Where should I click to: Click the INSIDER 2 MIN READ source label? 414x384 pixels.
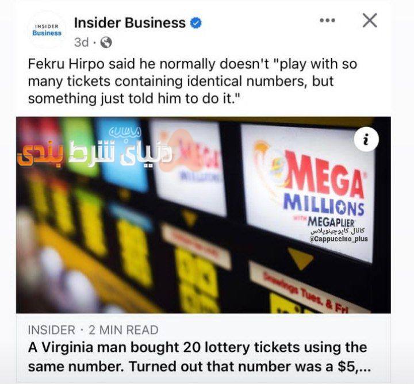[93, 330]
